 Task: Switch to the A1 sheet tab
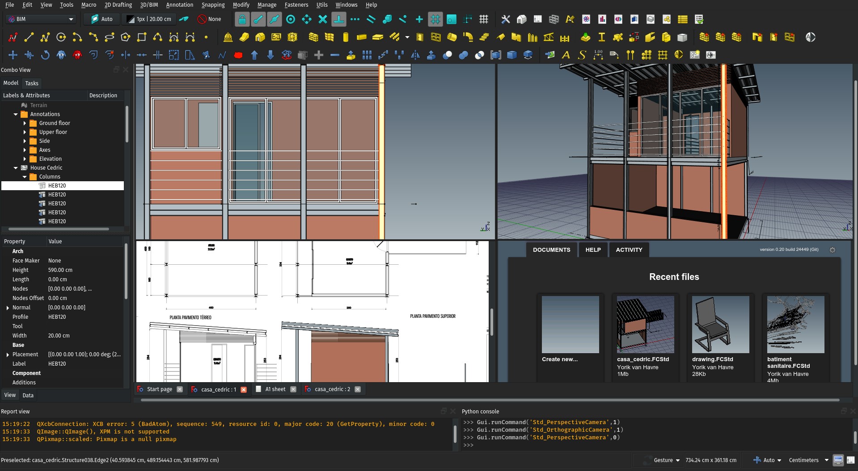pyautogui.click(x=274, y=389)
